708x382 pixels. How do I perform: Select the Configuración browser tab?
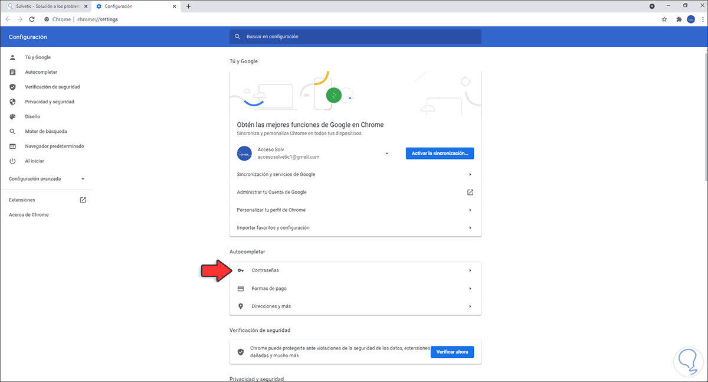pos(136,6)
